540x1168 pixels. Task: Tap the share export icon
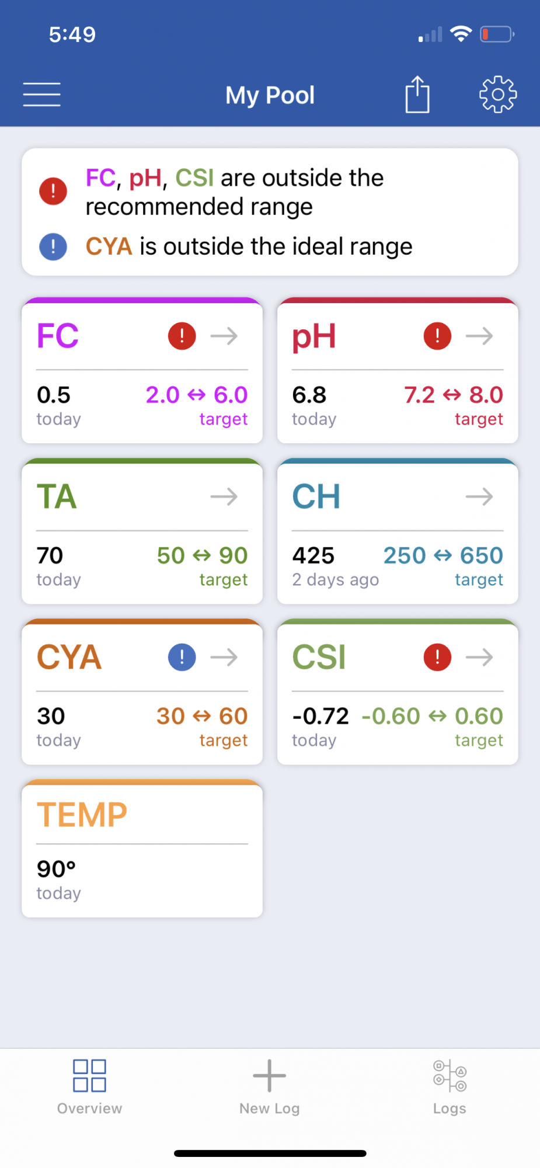417,94
